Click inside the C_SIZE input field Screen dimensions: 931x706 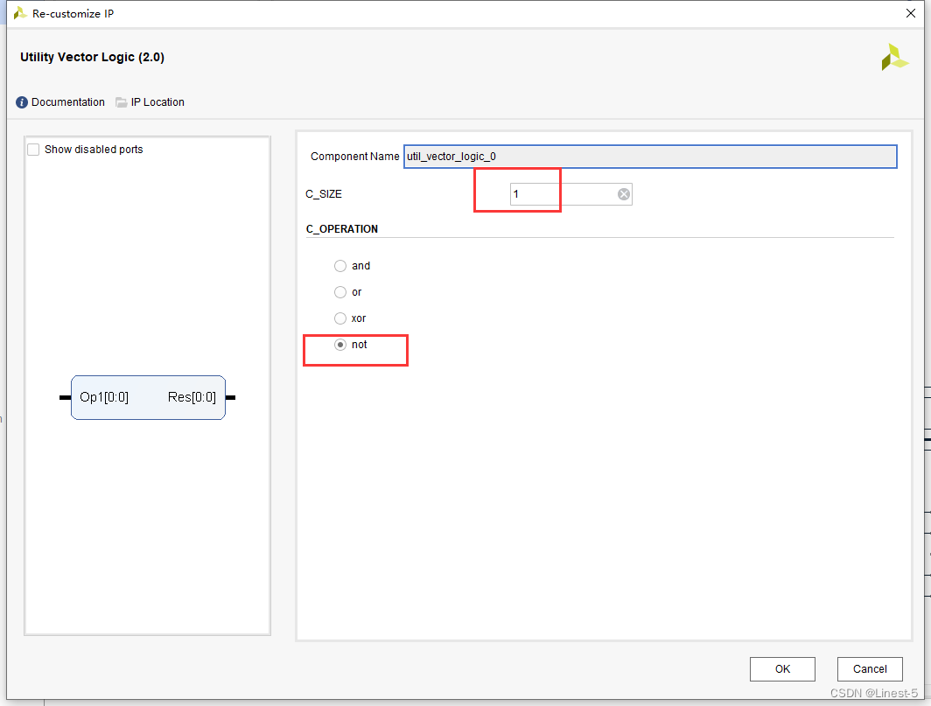click(x=560, y=194)
